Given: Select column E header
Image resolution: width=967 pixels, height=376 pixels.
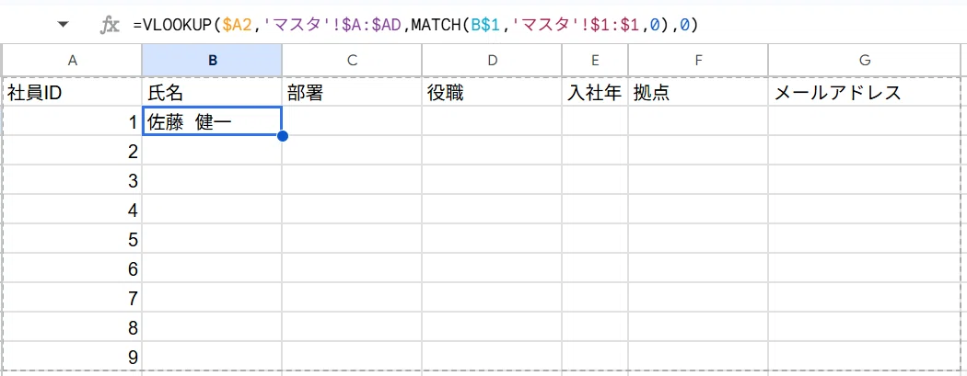Looking at the screenshot, I should 595,61.
